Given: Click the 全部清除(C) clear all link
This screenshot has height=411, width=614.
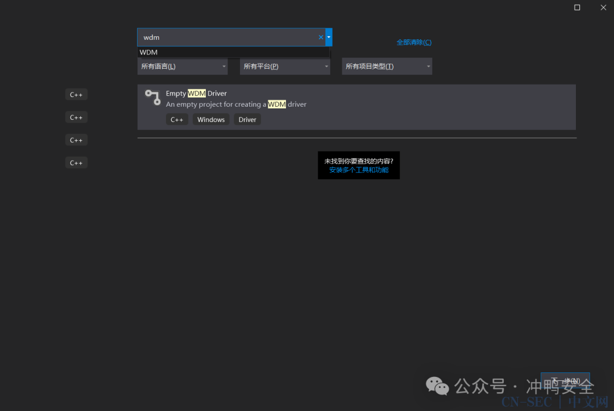Looking at the screenshot, I should click(x=414, y=42).
